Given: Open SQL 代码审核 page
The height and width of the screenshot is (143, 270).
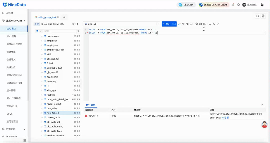Looking at the screenshot, I should [14, 98].
